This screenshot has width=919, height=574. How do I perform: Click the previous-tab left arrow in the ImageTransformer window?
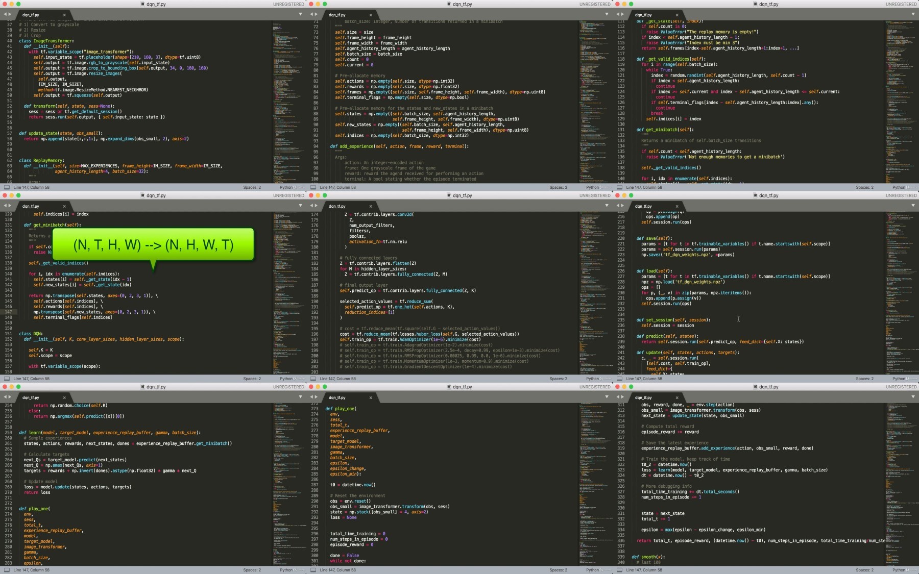point(5,15)
